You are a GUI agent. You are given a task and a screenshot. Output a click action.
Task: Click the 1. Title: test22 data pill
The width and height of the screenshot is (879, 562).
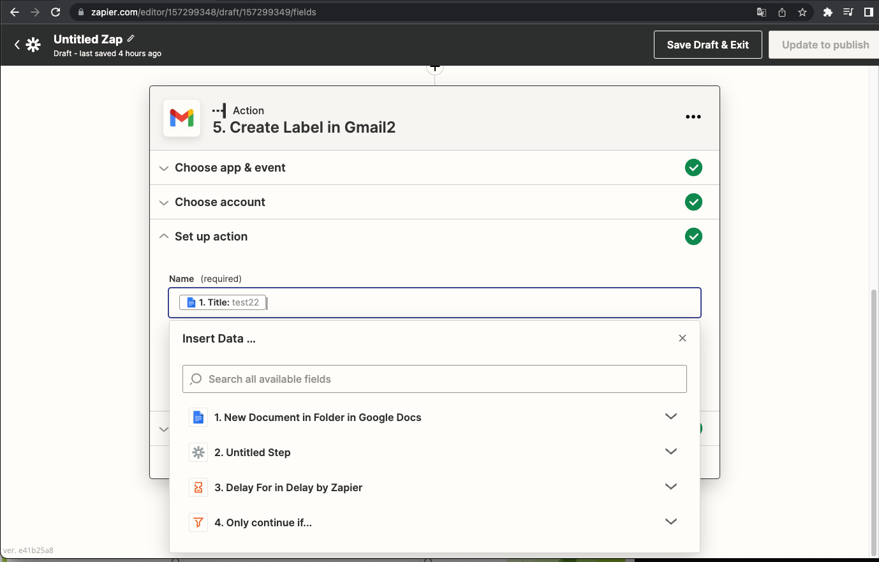coord(223,302)
